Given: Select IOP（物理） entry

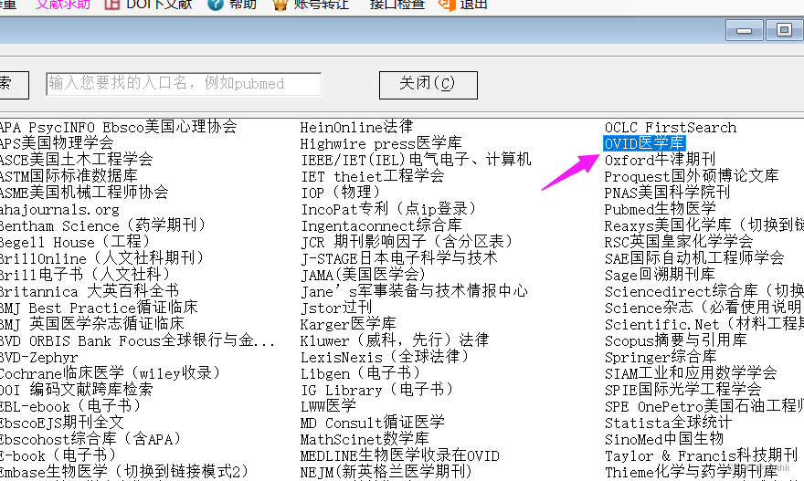Looking at the screenshot, I should pos(341,193).
